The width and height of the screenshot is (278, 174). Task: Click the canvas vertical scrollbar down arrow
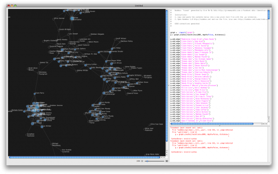pos(167,155)
